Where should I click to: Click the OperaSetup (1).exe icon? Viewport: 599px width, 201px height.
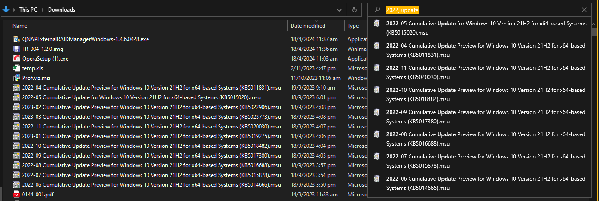(17, 59)
